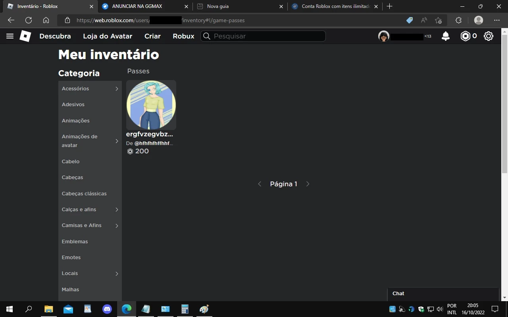Open Edge settings and more menu
This screenshot has height=317, width=508.
(497, 20)
